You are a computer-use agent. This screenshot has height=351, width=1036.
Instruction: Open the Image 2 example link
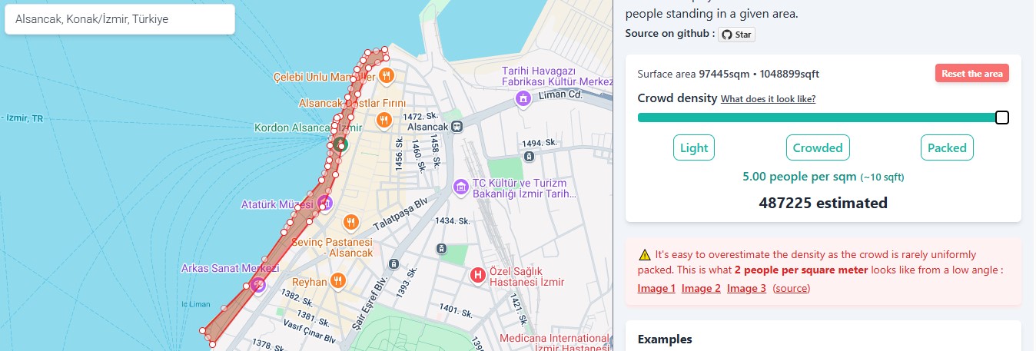[x=701, y=288]
